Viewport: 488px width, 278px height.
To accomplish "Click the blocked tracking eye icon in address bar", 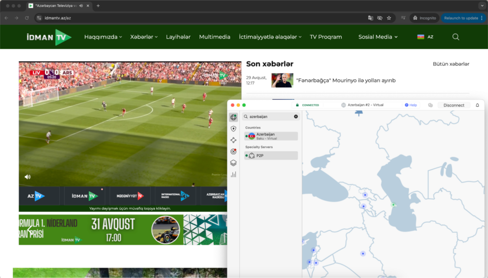I will tap(380, 18).
